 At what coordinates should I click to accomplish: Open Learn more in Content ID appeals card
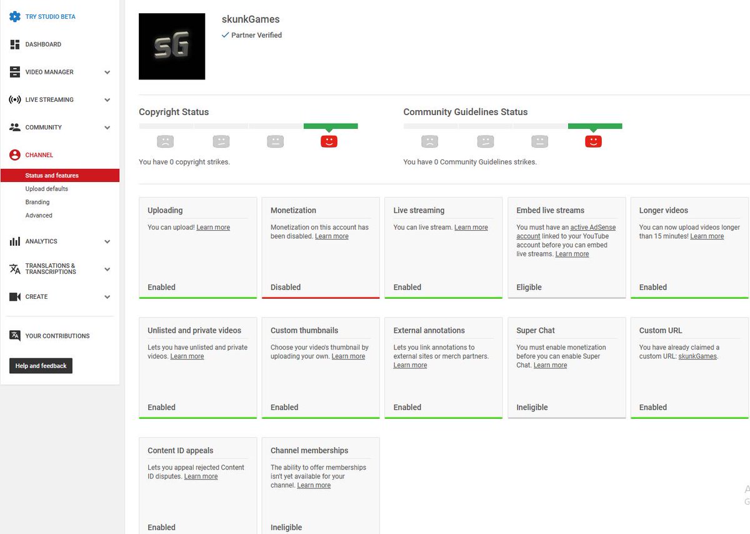coord(201,476)
